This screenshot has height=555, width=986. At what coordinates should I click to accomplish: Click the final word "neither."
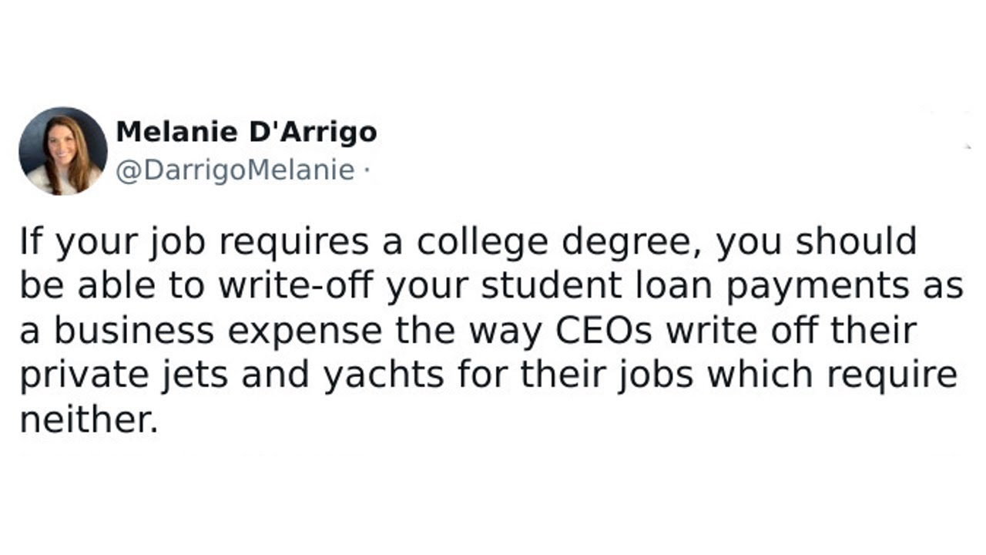point(89,419)
